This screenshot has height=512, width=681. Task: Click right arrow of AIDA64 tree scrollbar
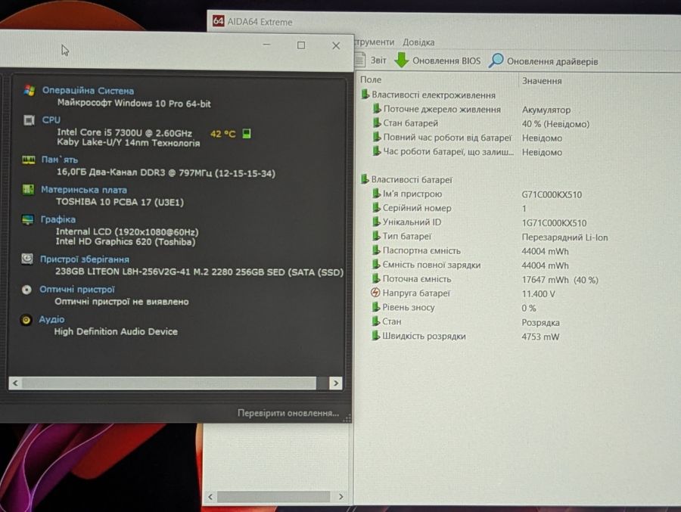pos(341,496)
